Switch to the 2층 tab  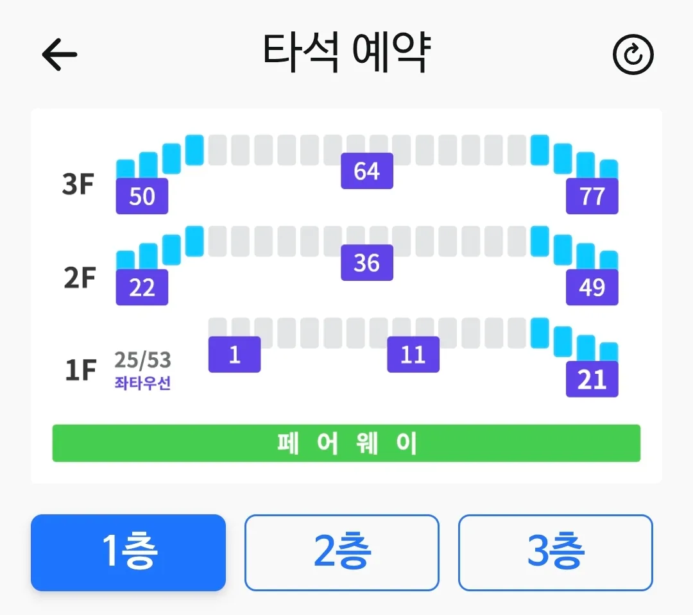341,552
